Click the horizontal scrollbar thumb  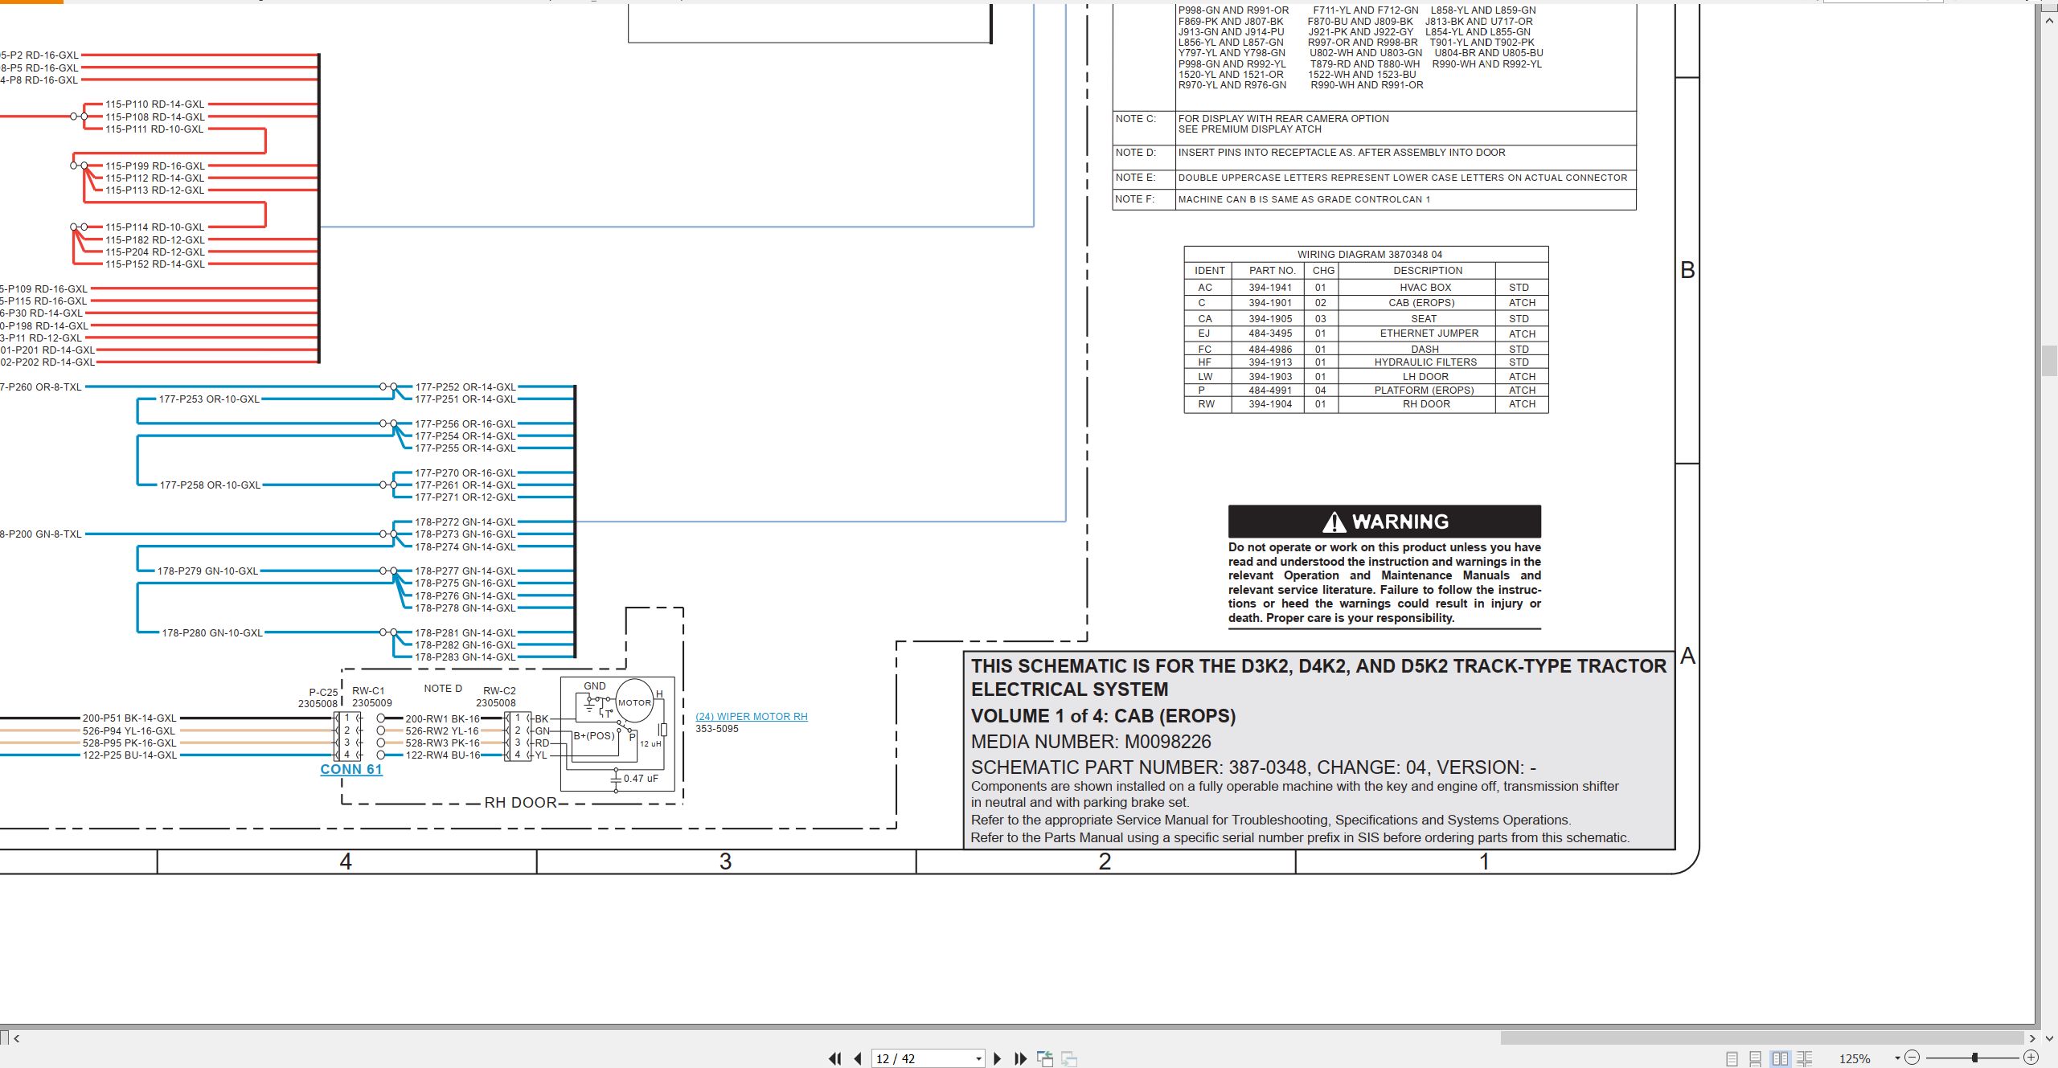[x=1762, y=1038]
